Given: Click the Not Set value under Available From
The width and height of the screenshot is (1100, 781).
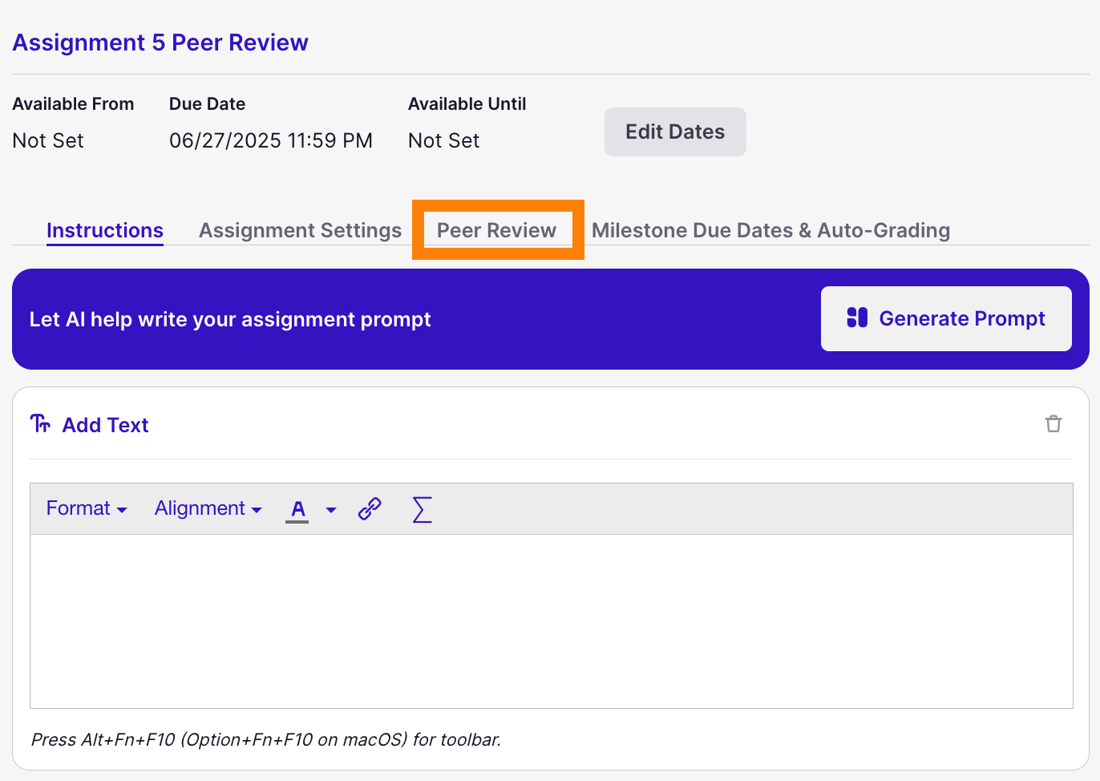Looking at the screenshot, I should pyautogui.click(x=48, y=140).
